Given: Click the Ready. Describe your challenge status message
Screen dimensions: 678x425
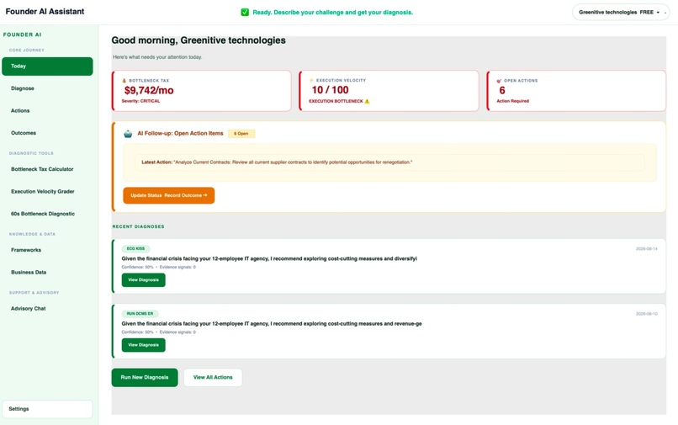Looking at the screenshot, I should [x=332, y=12].
